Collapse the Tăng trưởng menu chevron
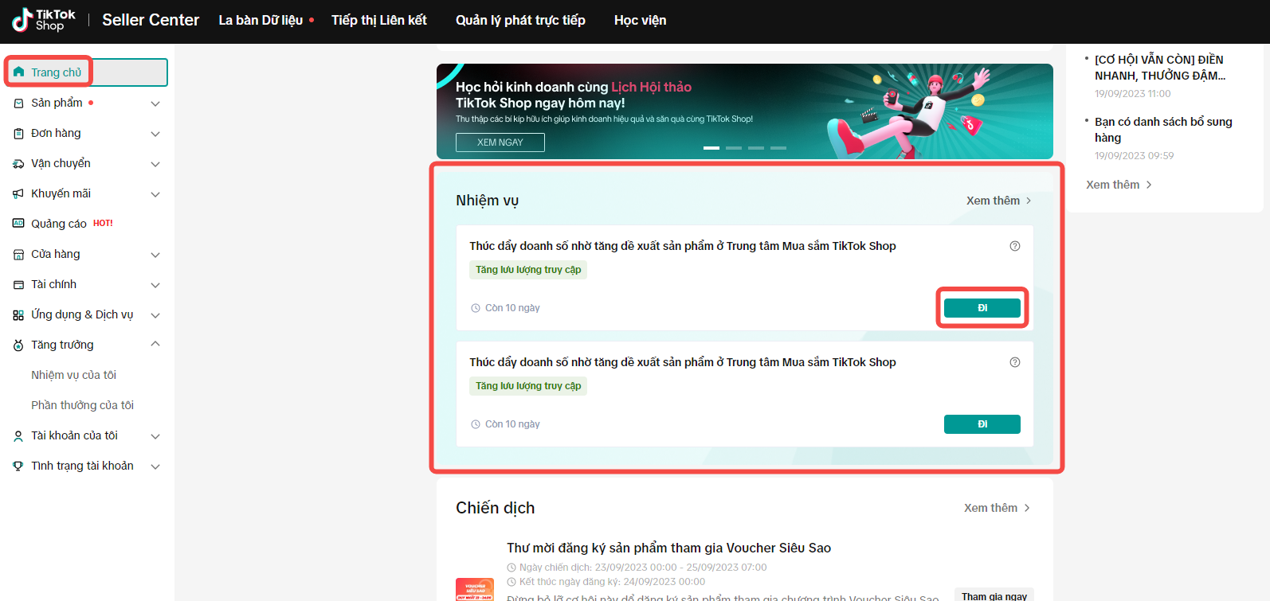The image size is (1270, 601). point(155,344)
